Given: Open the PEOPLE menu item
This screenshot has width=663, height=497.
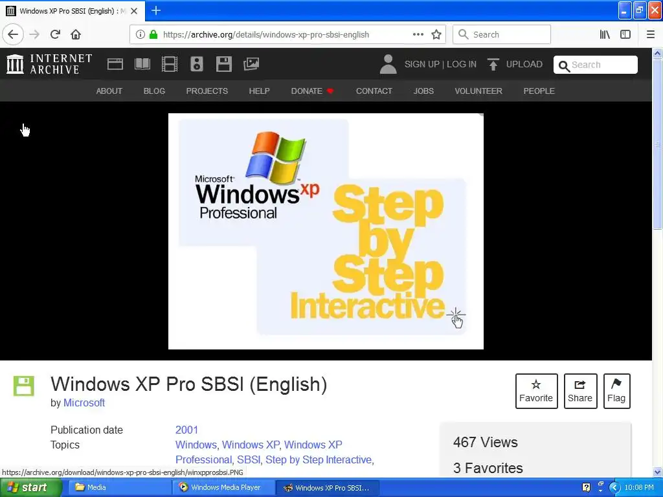Looking at the screenshot, I should coord(539,91).
